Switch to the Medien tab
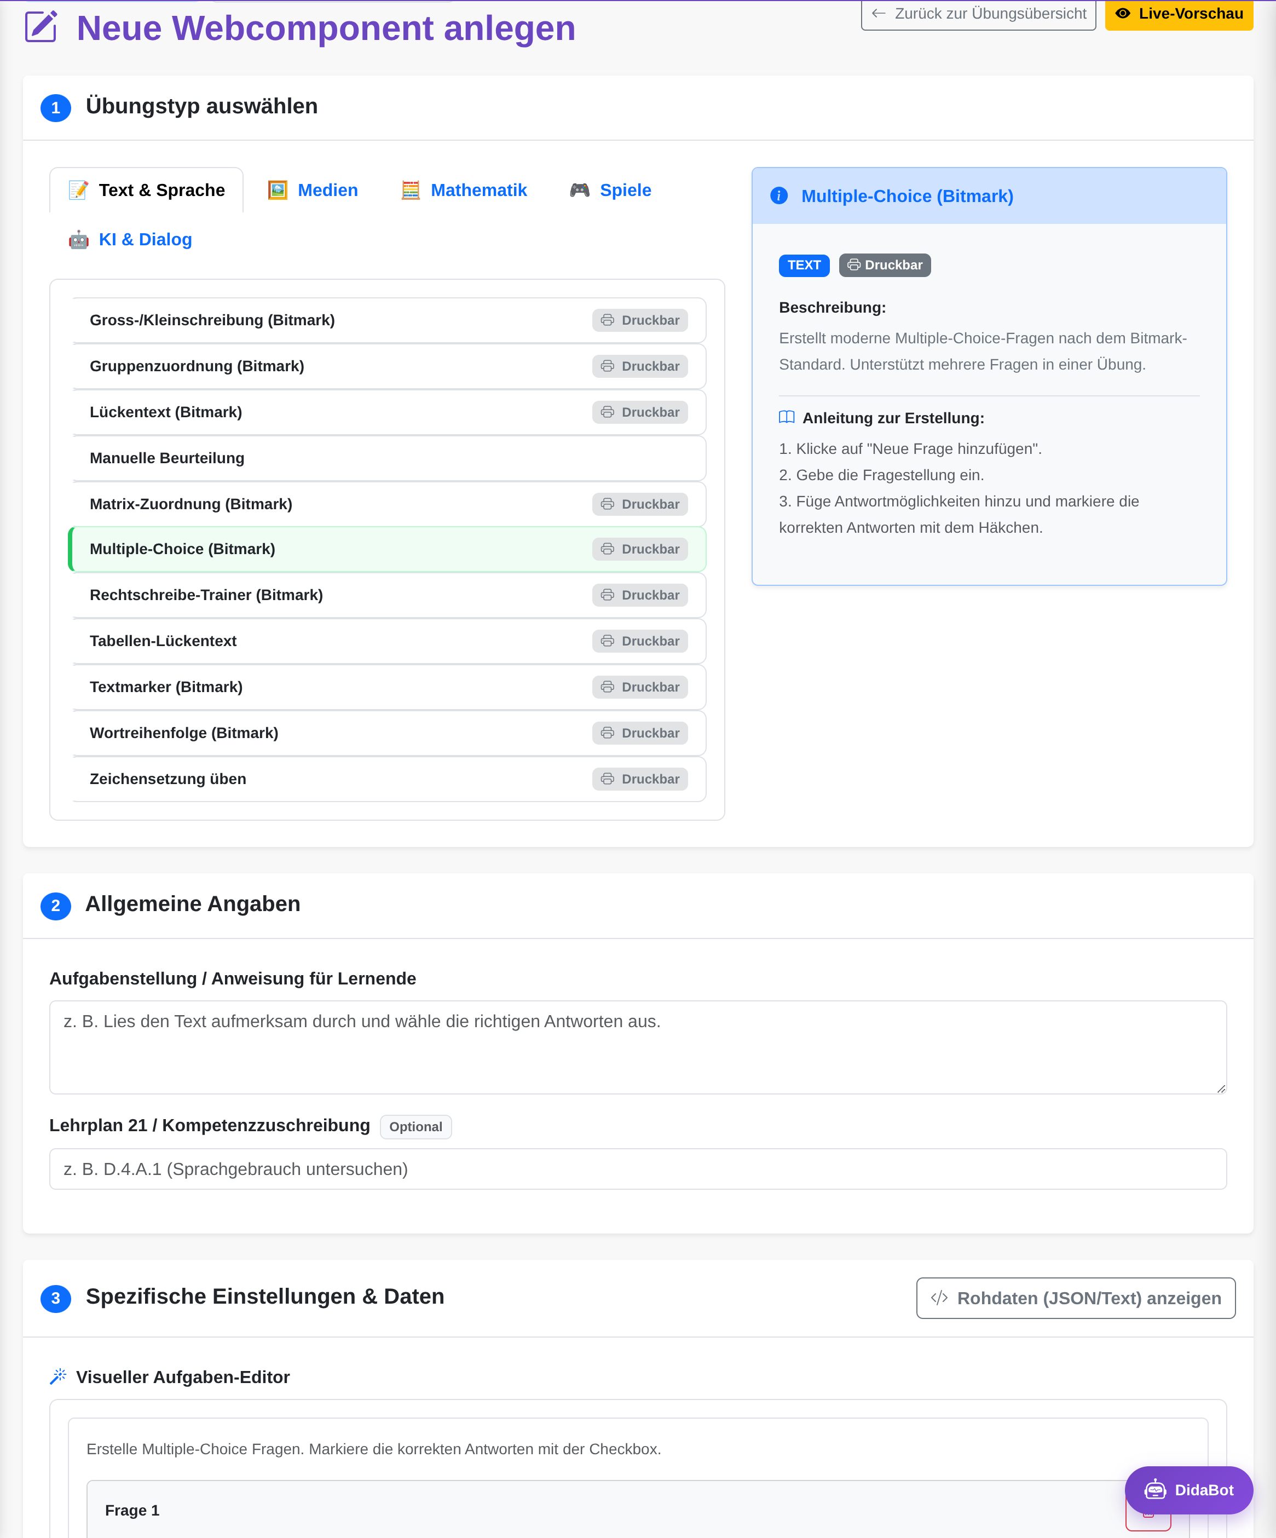This screenshot has width=1276, height=1538. click(313, 191)
